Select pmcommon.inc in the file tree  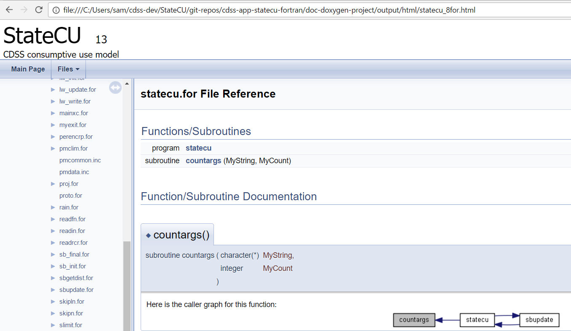click(80, 160)
